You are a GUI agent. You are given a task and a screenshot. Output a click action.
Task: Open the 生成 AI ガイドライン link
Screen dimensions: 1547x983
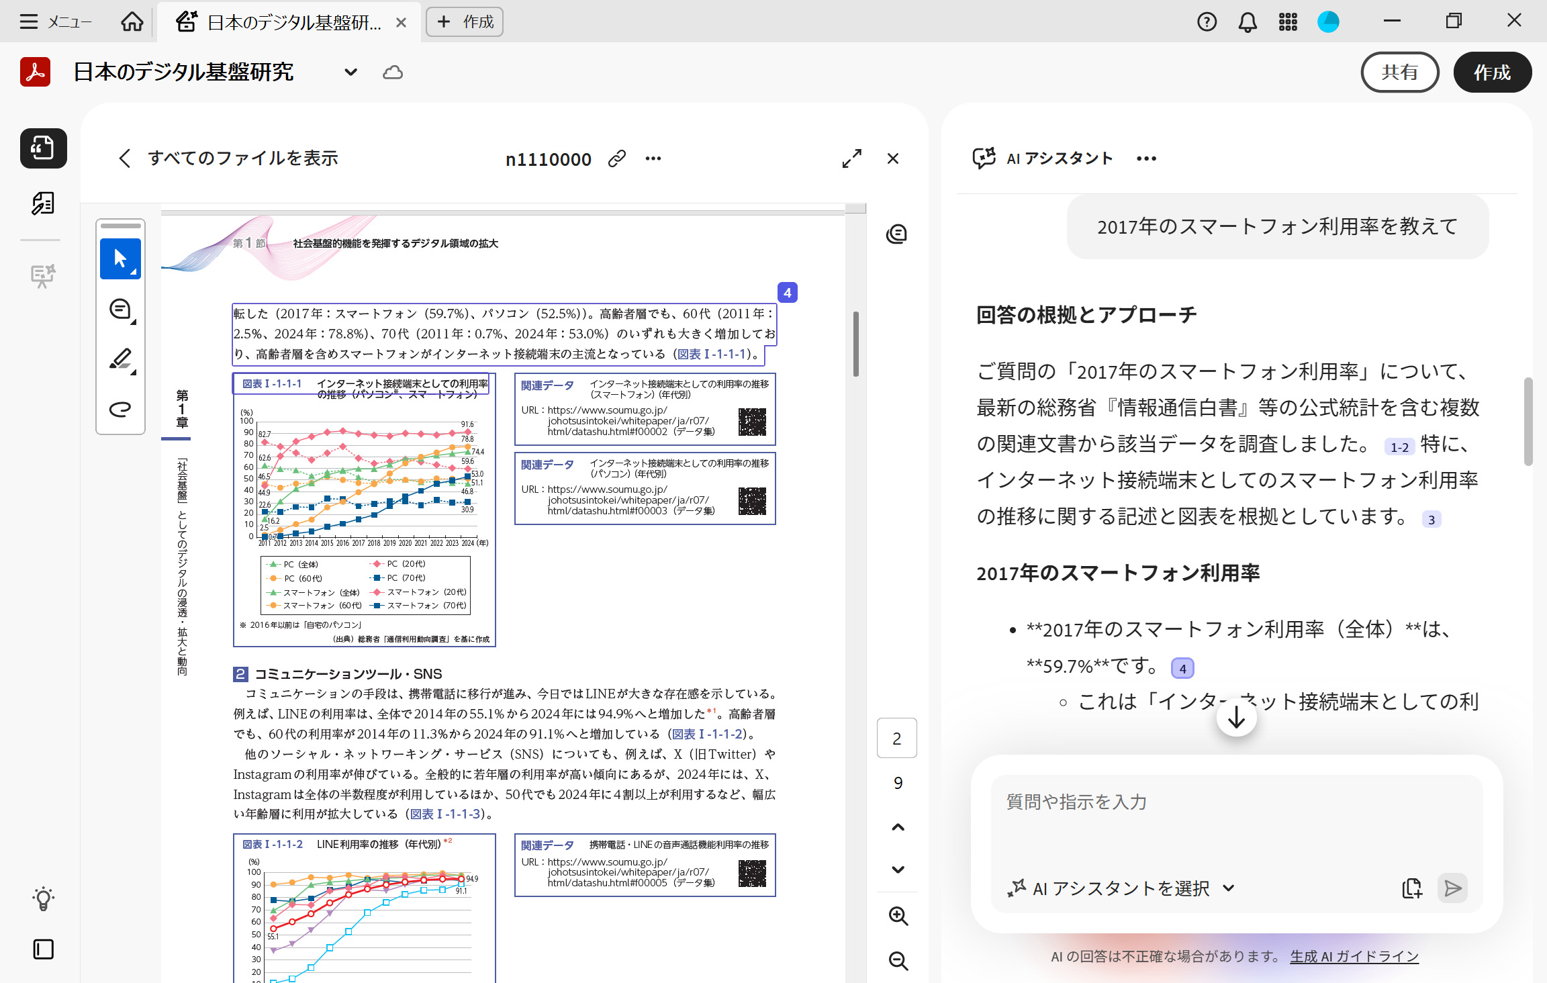(x=1354, y=956)
